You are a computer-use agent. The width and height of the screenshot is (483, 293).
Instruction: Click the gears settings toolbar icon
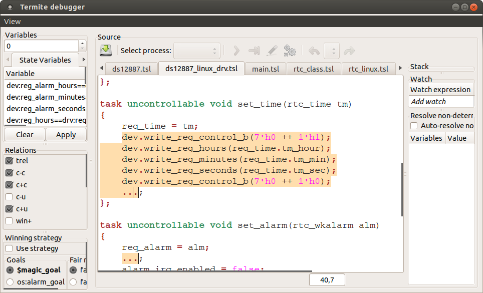point(290,51)
